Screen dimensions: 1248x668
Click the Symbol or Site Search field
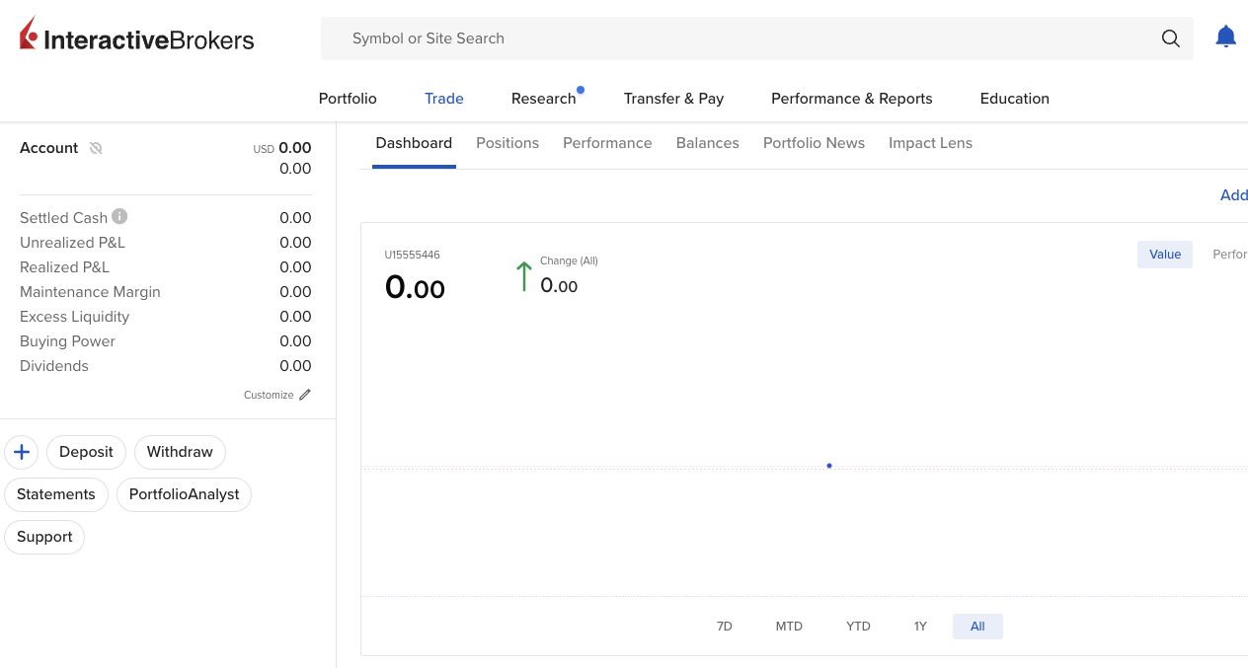click(741, 38)
